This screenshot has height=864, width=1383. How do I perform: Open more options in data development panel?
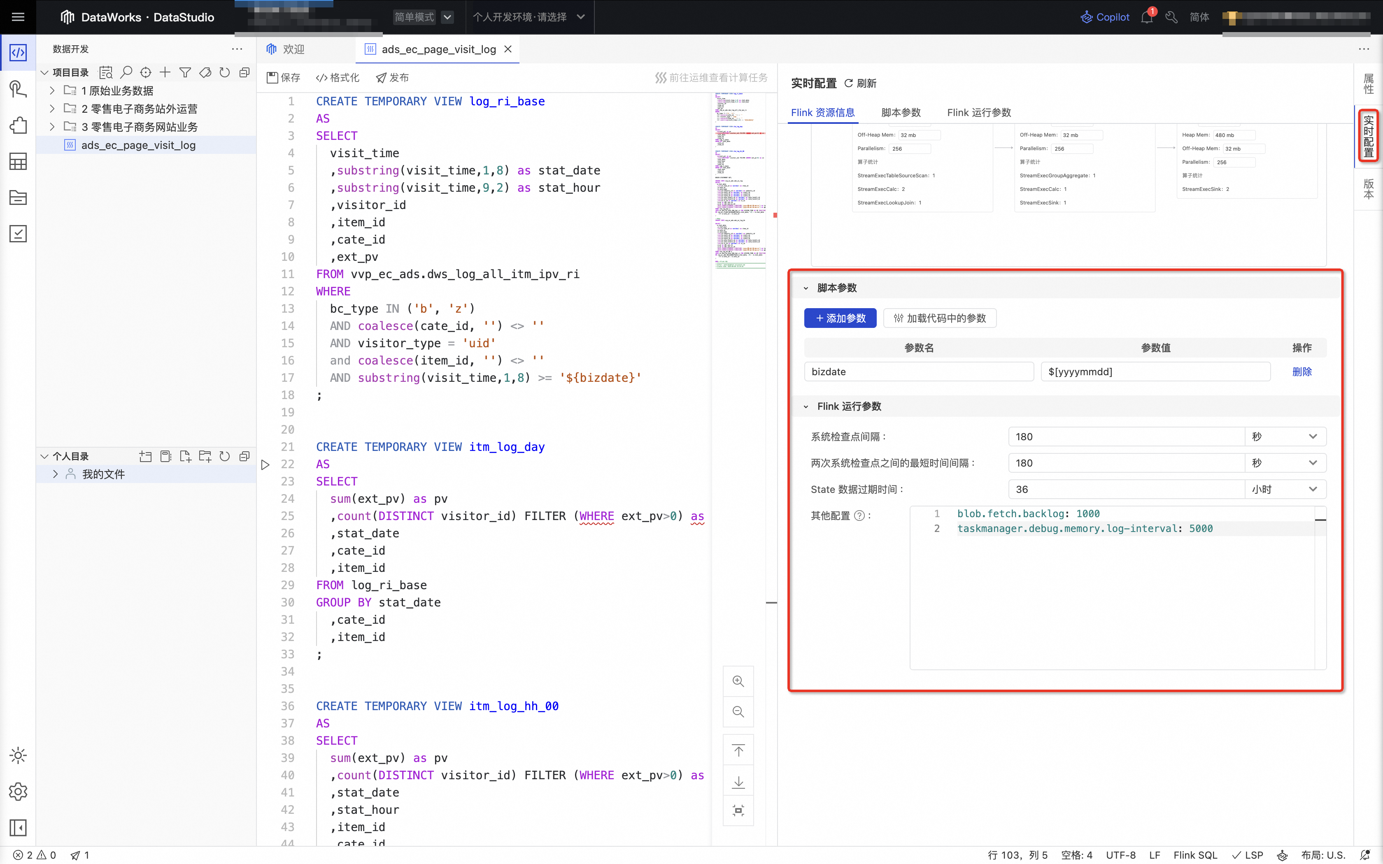[237, 49]
